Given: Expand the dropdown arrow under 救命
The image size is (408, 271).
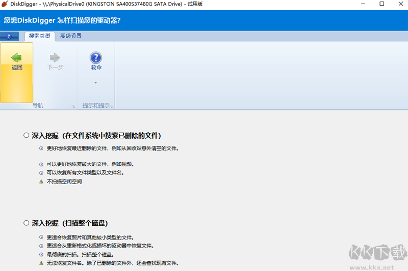Looking at the screenshot, I should (96, 83).
